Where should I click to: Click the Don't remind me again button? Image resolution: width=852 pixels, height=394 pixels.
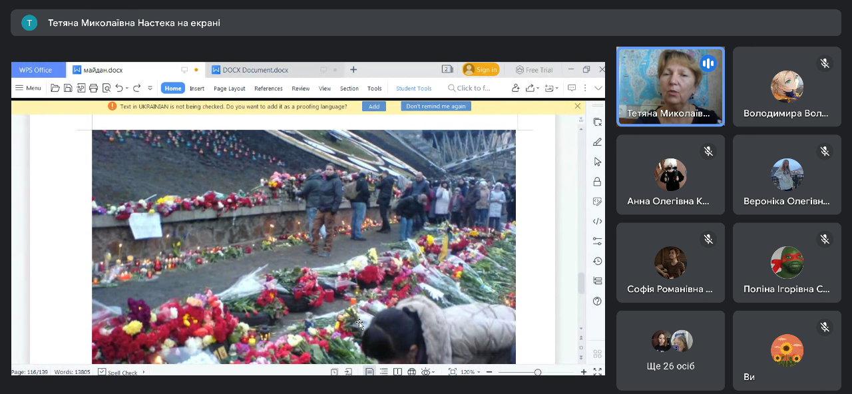pos(435,106)
